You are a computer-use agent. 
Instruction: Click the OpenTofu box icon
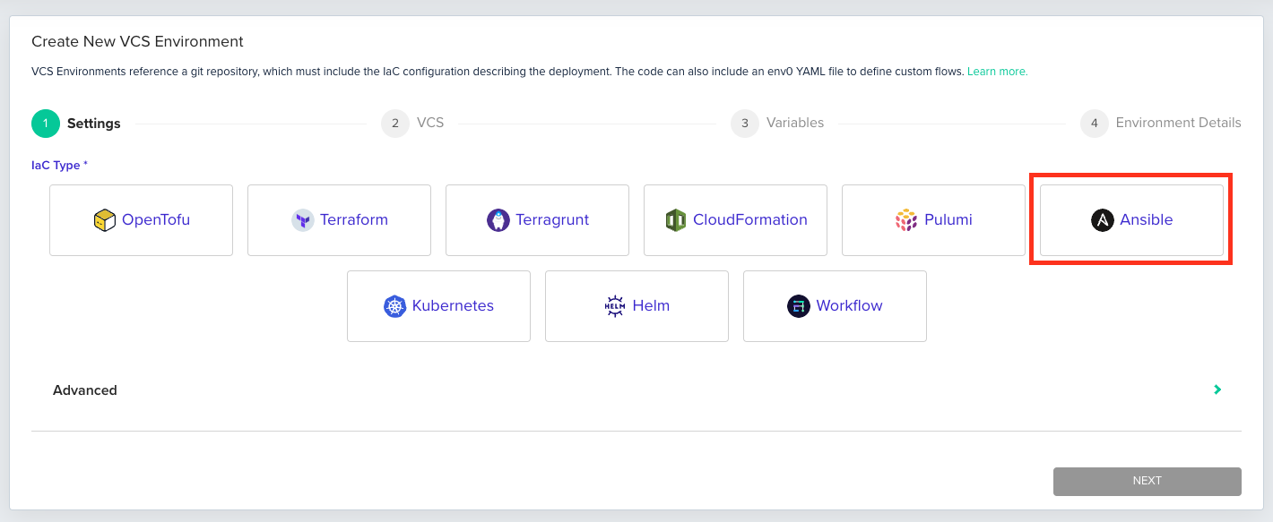(105, 220)
